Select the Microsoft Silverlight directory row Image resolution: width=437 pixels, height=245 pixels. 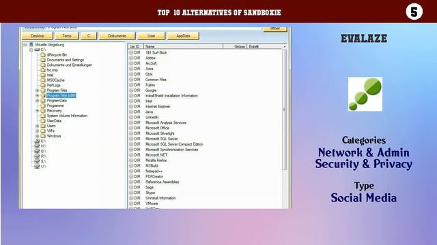(205, 133)
